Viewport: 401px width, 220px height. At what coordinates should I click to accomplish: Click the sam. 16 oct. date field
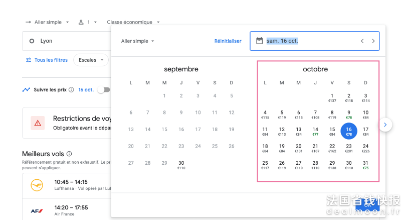click(315, 41)
